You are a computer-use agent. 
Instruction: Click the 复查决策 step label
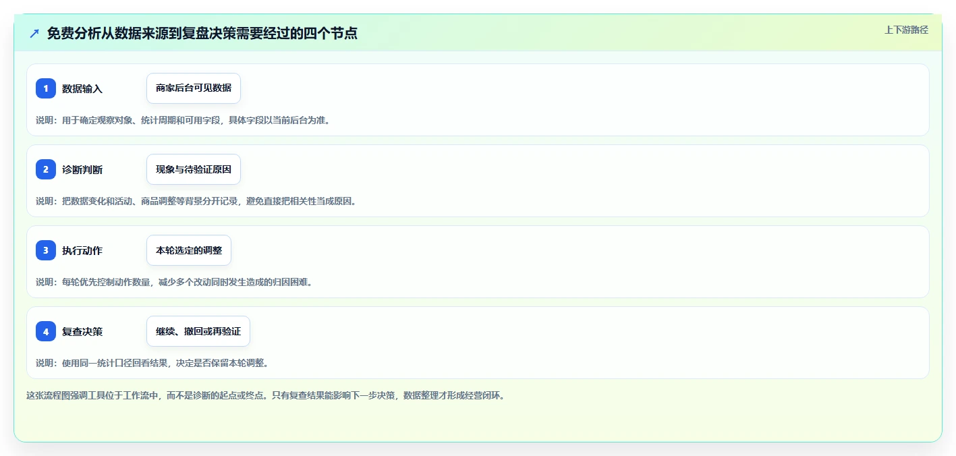pos(82,331)
